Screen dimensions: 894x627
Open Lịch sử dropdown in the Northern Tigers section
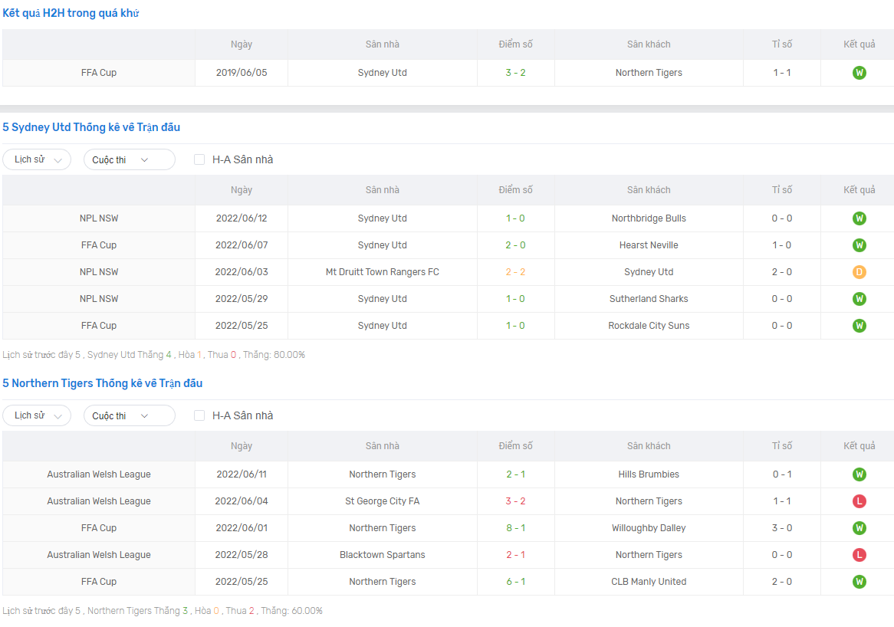[37, 415]
